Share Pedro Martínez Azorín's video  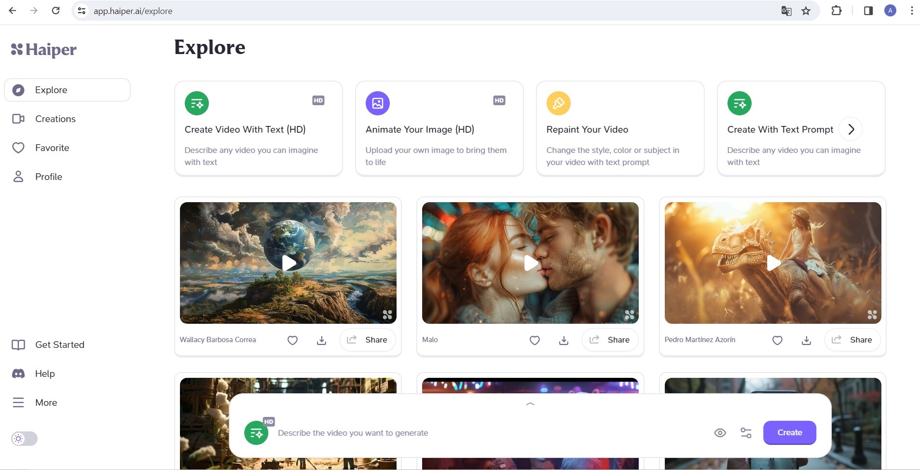(x=852, y=340)
